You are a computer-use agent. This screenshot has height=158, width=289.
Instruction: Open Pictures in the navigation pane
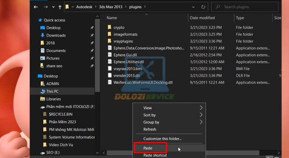[x=53, y=58]
